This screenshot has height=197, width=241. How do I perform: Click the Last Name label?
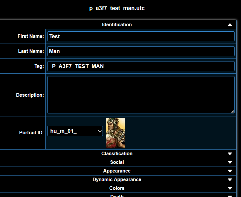[31, 51]
